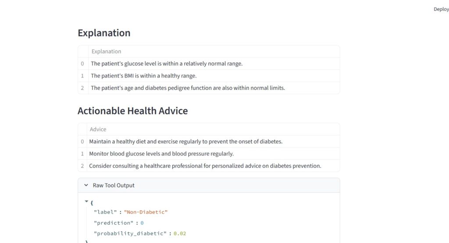Click the 0.02 probability value

point(180,233)
